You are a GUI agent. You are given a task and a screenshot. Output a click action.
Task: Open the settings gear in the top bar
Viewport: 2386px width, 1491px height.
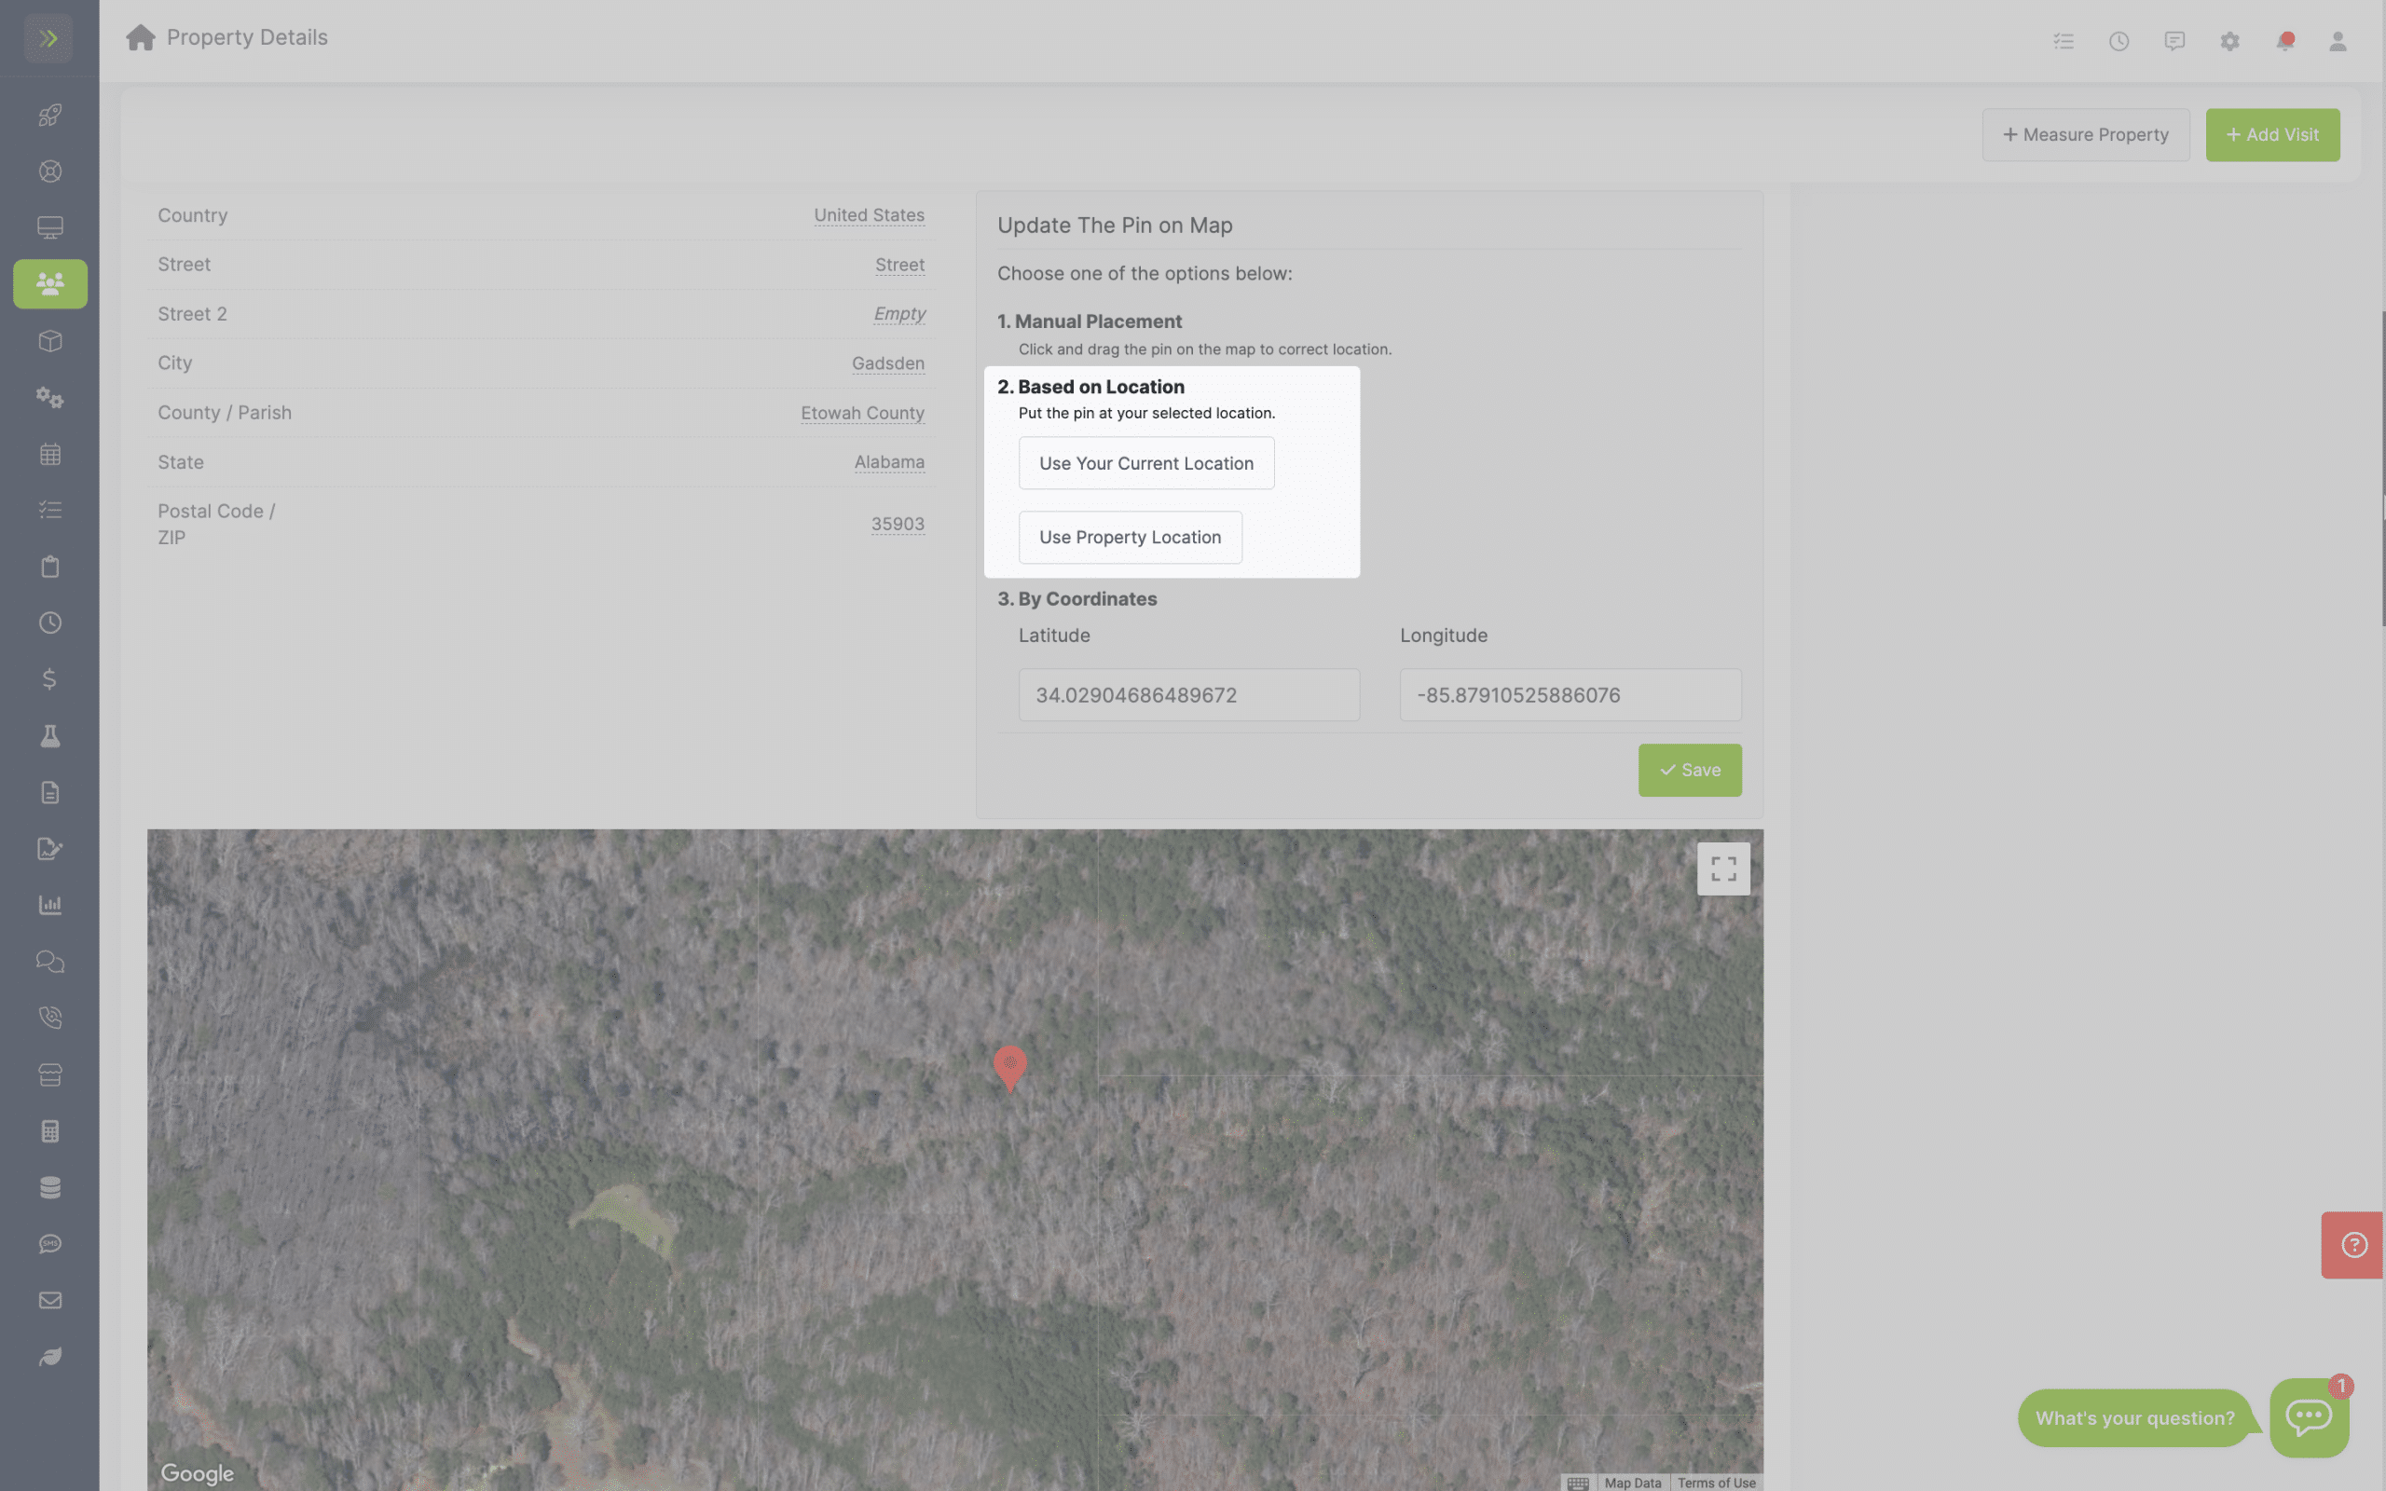[x=2229, y=41]
